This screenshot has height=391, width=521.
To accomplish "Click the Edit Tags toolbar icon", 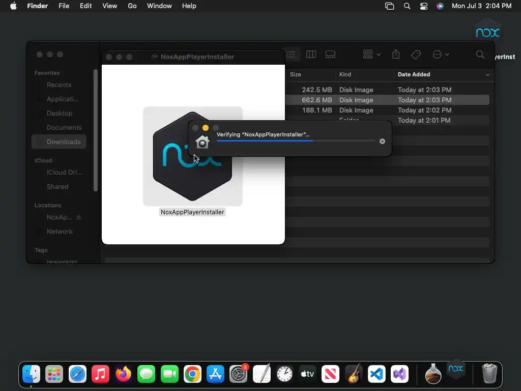I will (x=416, y=54).
